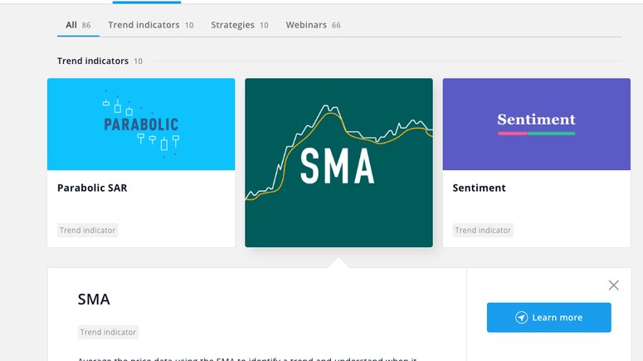
Task: Close the SMA detail panel
Action: (613, 285)
